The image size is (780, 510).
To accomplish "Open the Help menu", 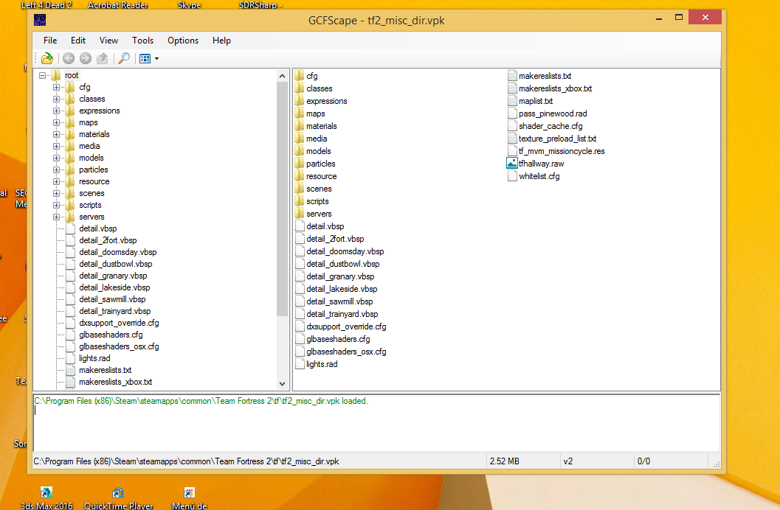I will tap(221, 41).
